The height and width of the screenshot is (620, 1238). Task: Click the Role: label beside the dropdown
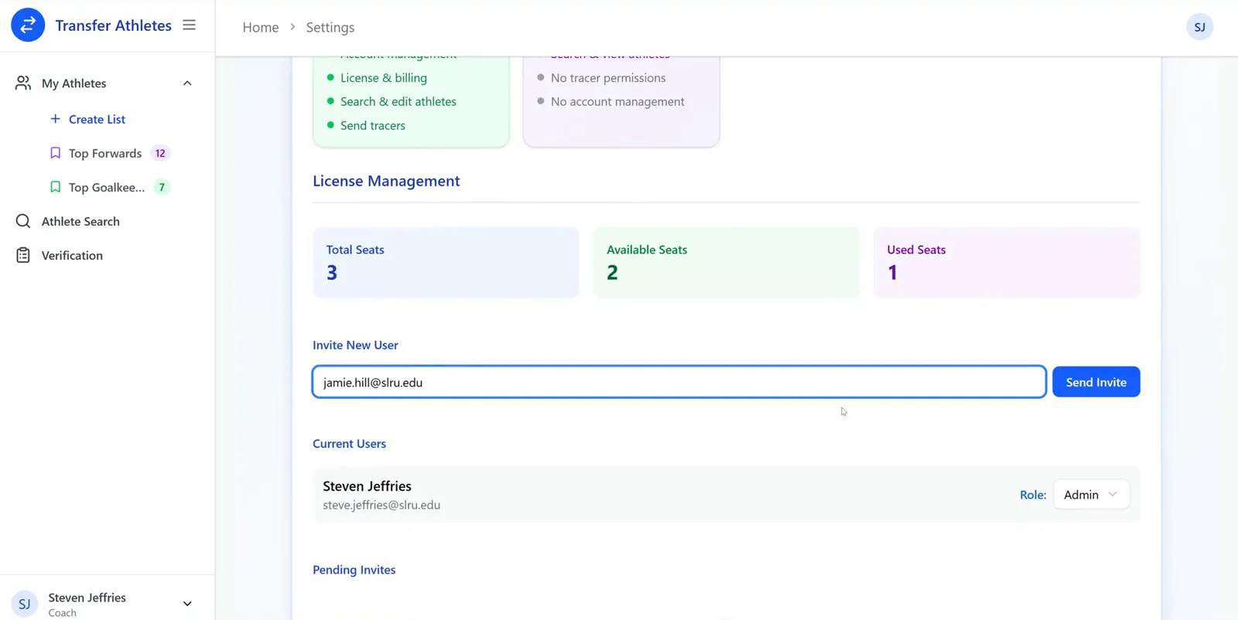click(x=1033, y=495)
